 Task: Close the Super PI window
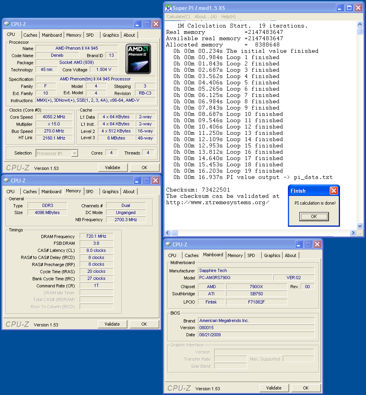358,8
